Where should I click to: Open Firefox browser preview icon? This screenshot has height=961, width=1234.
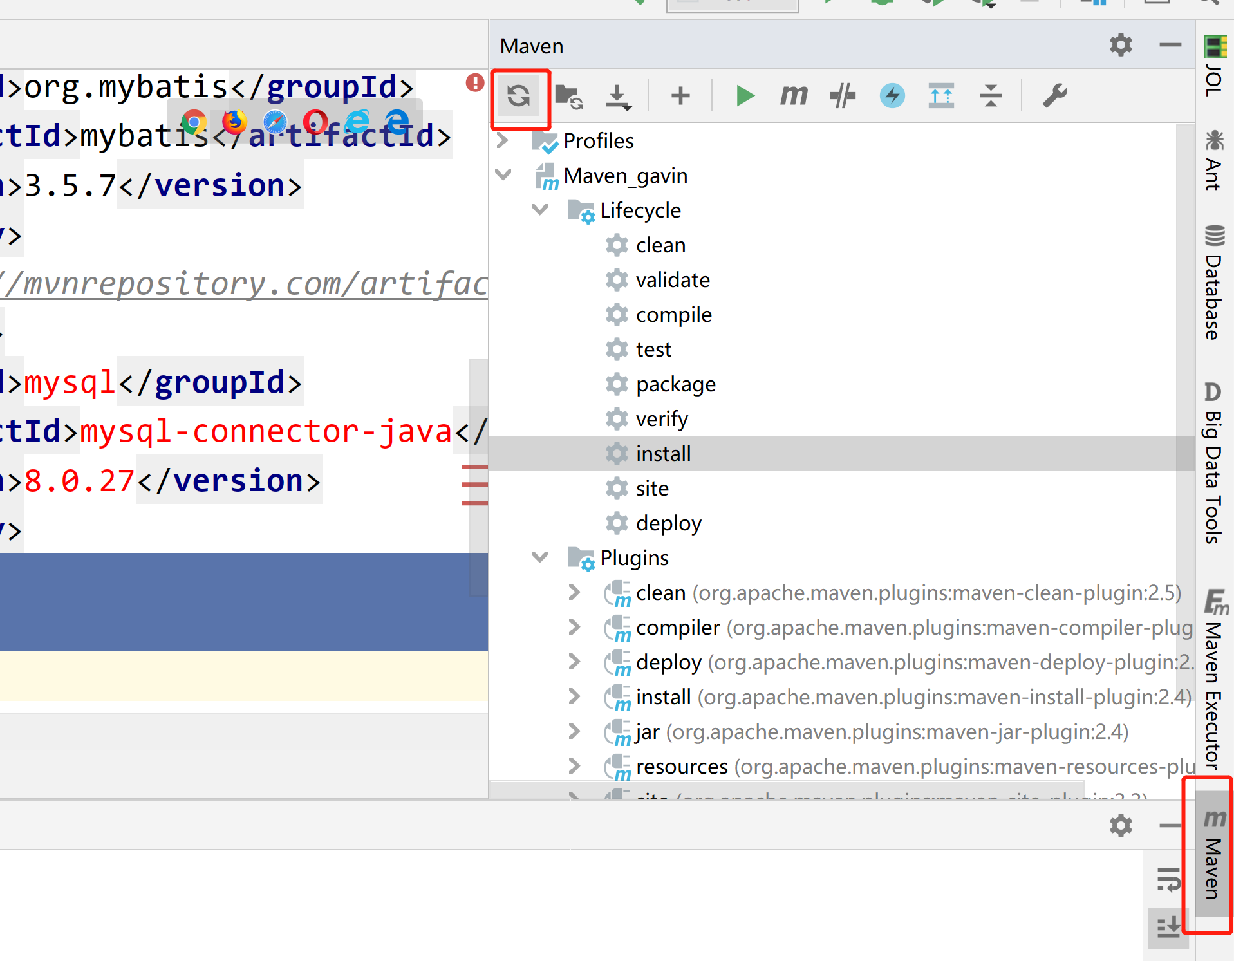click(234, 121)
